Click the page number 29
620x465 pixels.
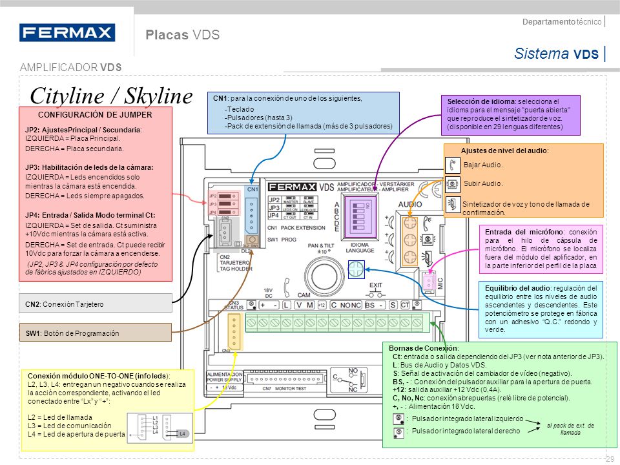click(x=610, y=459)
